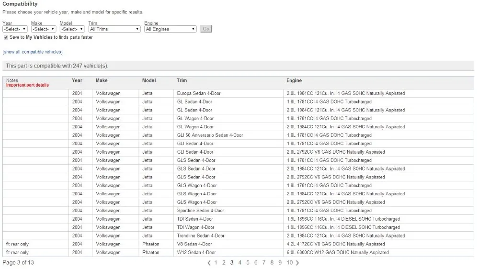Open the Model dropdown
Screen dimensions: 479x269
point(72,29)
